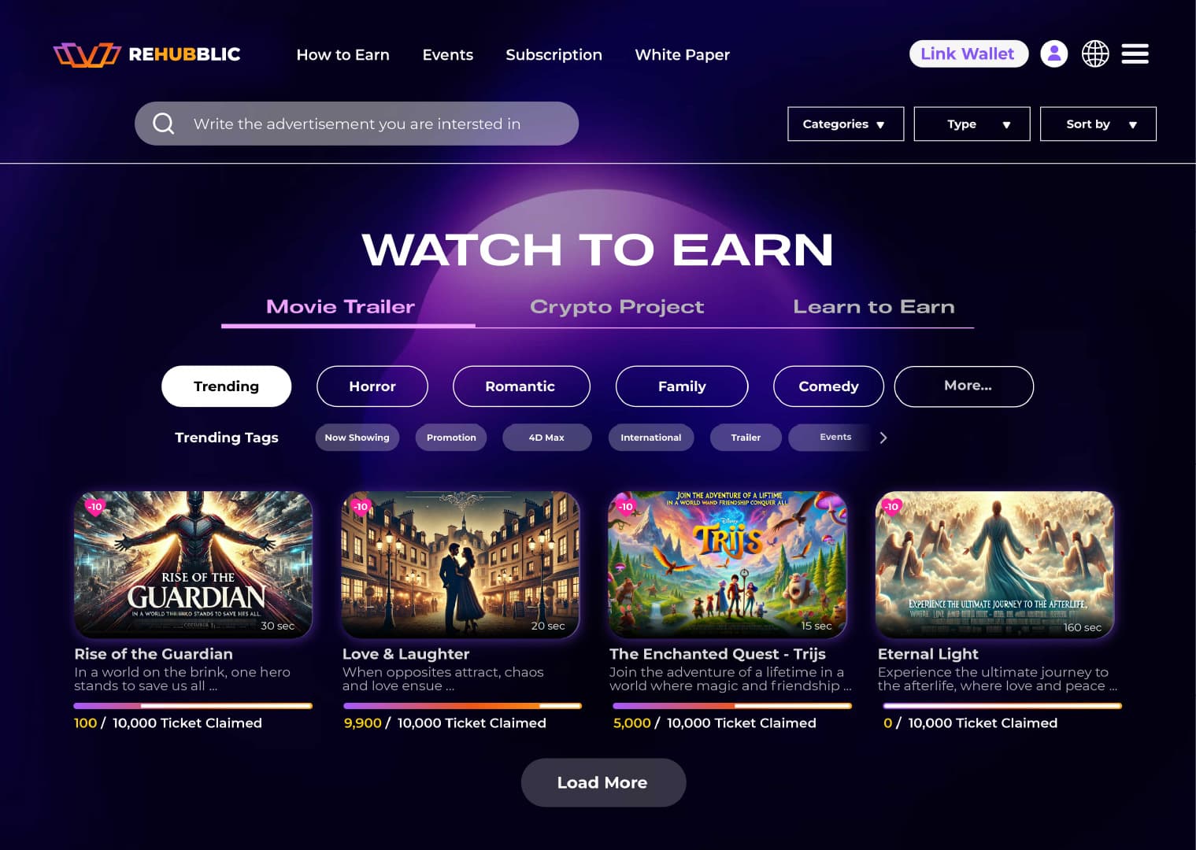
Task: Show more trending tags with right chevron
Action: (883, 438)
